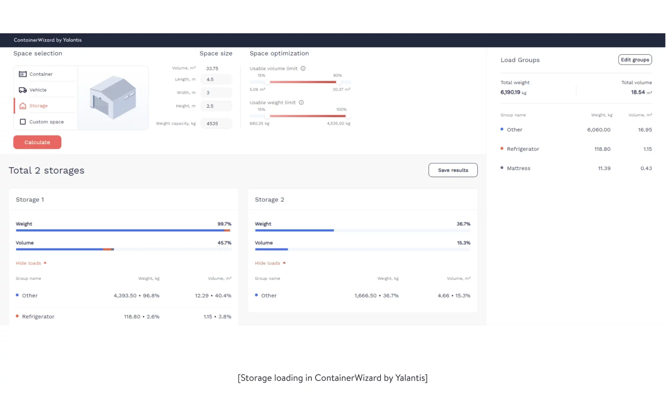The width and height of the screenshot is (666, 396).
Task: Click the Storage house icon
Action: [23, 105]
